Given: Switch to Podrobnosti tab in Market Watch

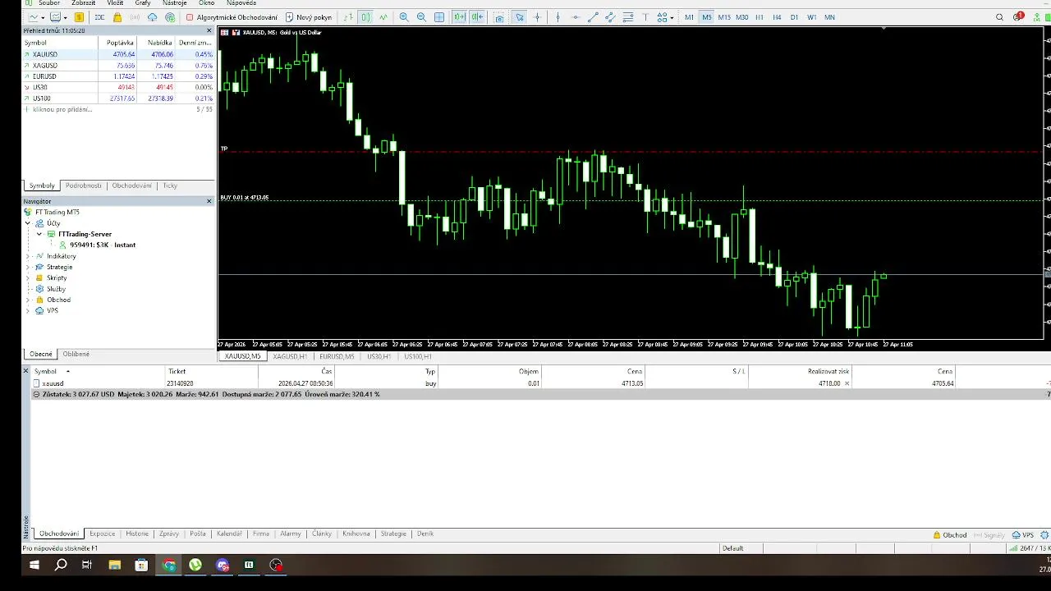Looking at the screenshot, I should [84, 186].
